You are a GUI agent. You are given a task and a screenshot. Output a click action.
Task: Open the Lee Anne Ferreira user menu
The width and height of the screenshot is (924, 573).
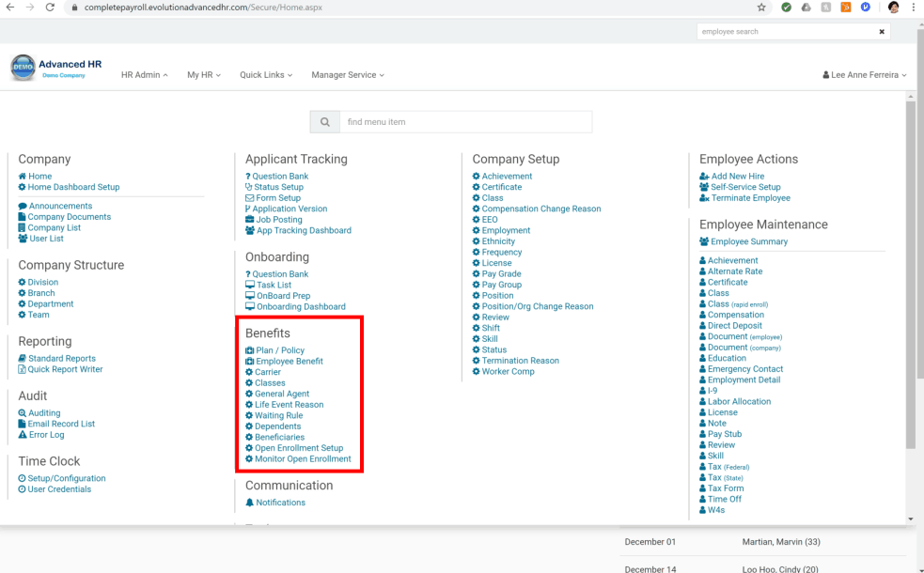click(x=865, y=75)
